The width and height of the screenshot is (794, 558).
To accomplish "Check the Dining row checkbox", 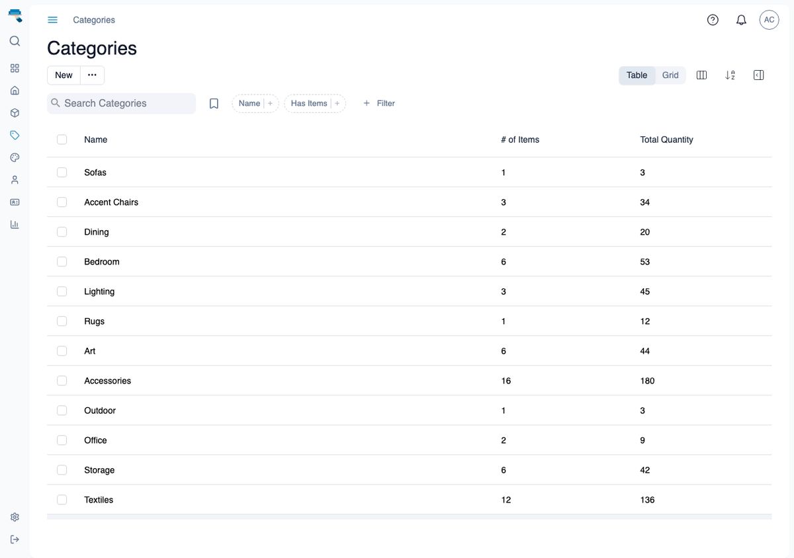I will point(62,232).
